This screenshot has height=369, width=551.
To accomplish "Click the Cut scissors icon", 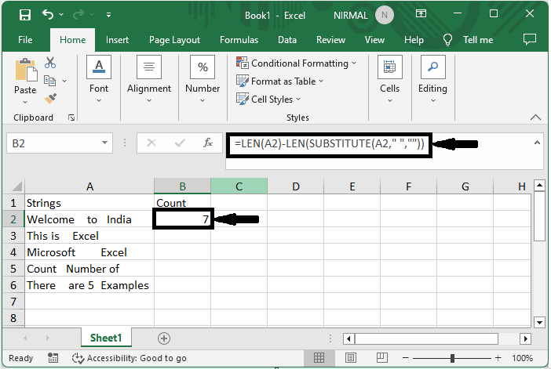I will pos(51,63).
